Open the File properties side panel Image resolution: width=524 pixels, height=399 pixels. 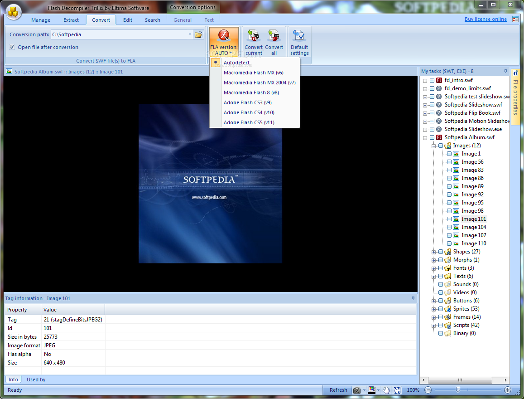coord(515,96)
